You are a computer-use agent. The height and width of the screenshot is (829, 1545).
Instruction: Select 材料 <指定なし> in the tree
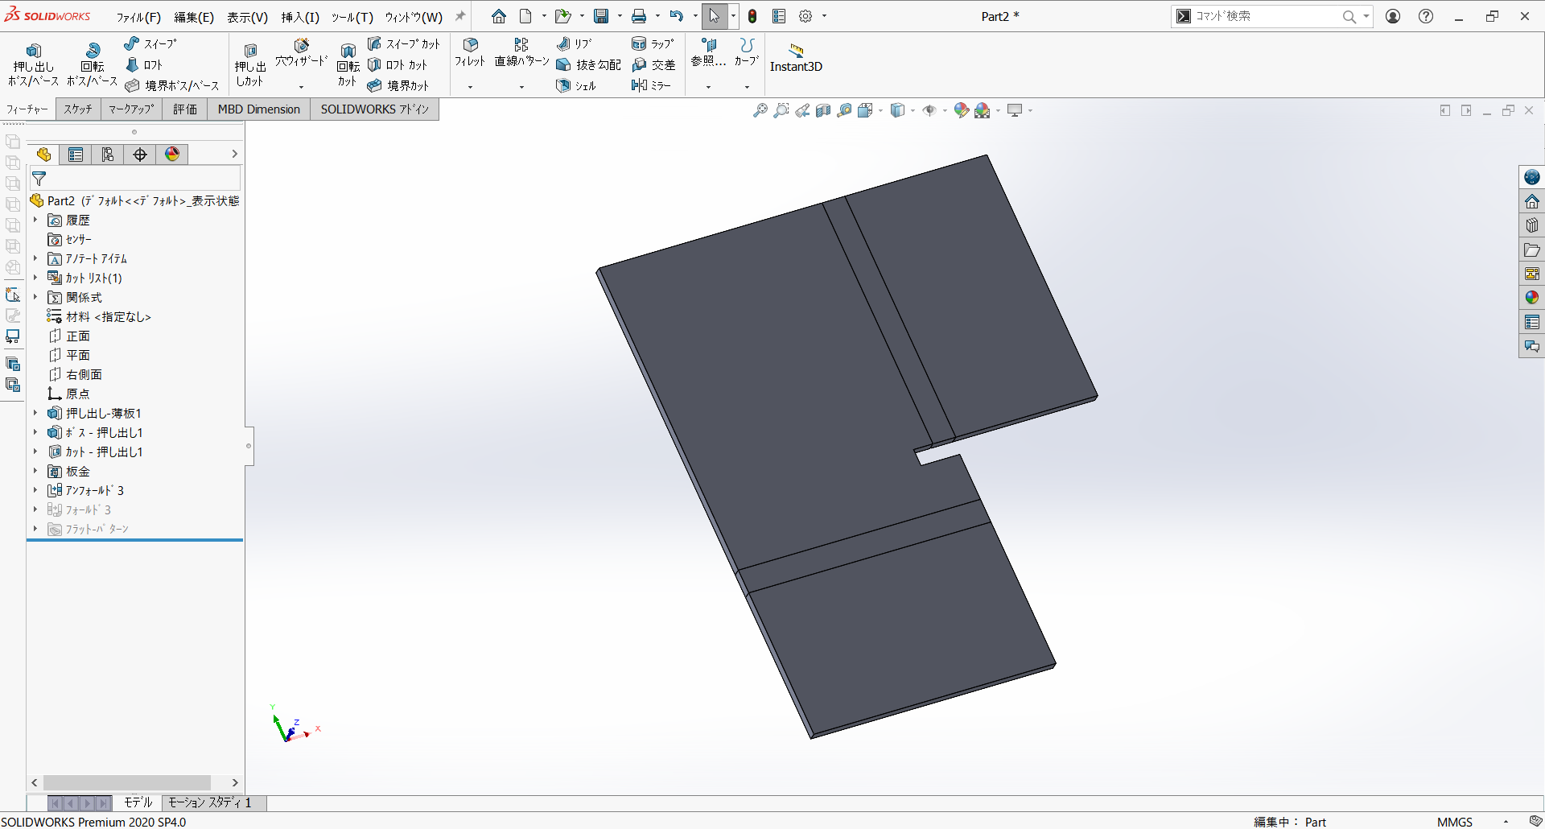pos(99,316)
